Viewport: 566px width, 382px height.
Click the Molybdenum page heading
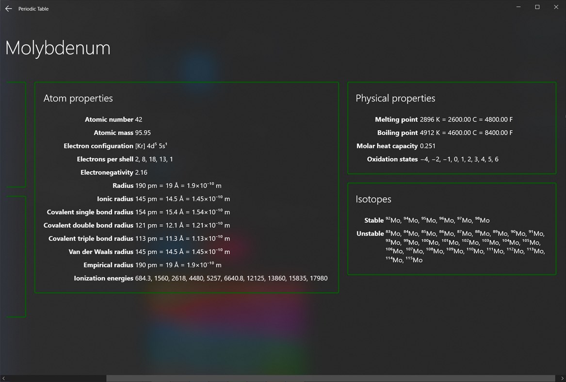[x=58, y=48]
